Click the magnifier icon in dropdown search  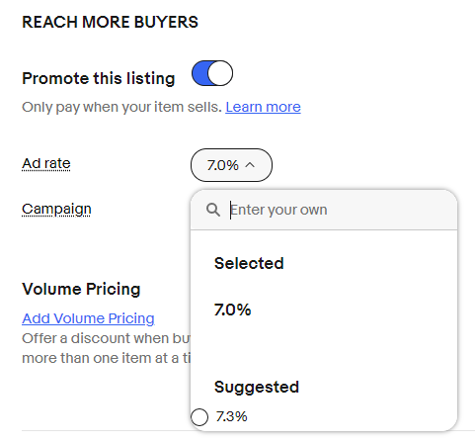pos(213,210)
